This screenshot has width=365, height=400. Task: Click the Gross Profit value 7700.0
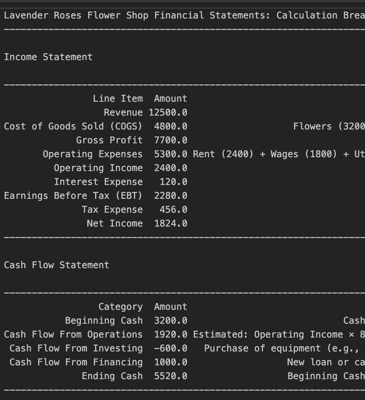pyautogui.click(x=171, y=140)
